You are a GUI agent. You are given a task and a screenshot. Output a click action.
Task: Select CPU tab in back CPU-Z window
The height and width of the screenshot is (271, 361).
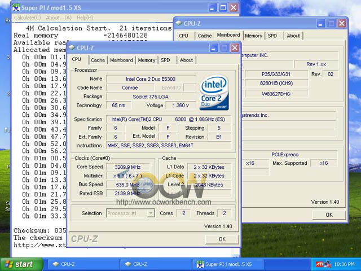183,36
